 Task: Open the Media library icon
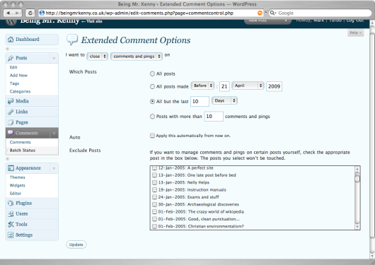click(x=11, y=101)
